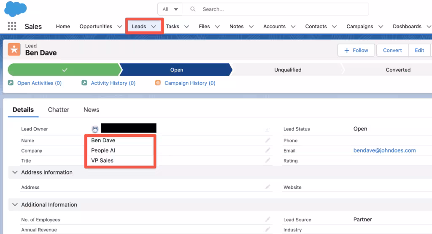Image resolution: width=432 pixels, height=234 pixels.
Task: Open the Leads tab
Action: tap(139, 27)
